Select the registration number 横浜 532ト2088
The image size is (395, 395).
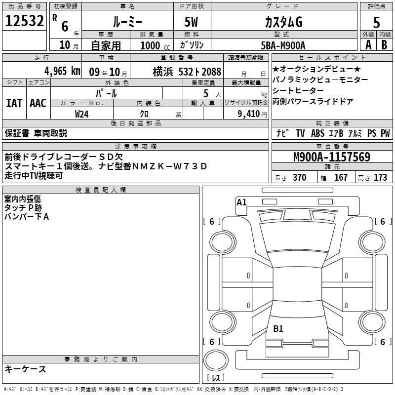(187, 72)
